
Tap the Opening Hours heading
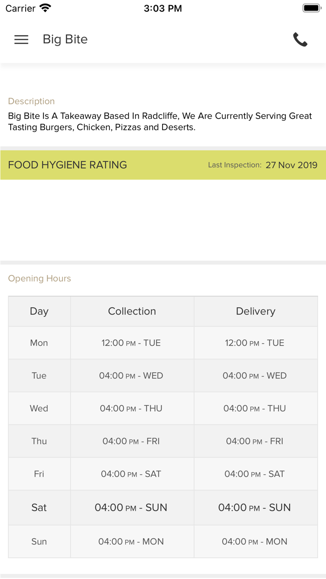[40, 278]
